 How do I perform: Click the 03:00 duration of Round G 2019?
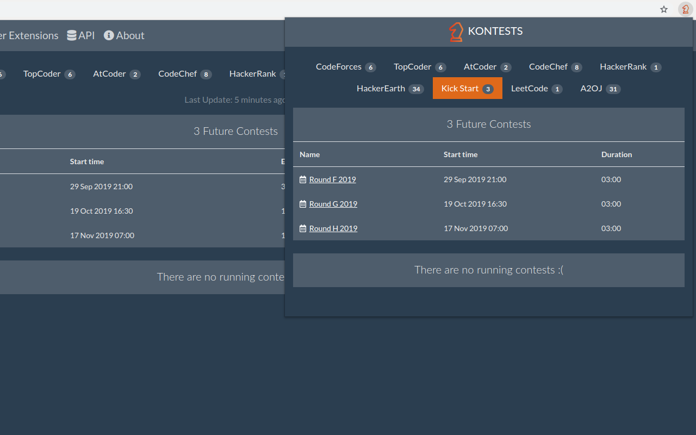tap(611, 204)
